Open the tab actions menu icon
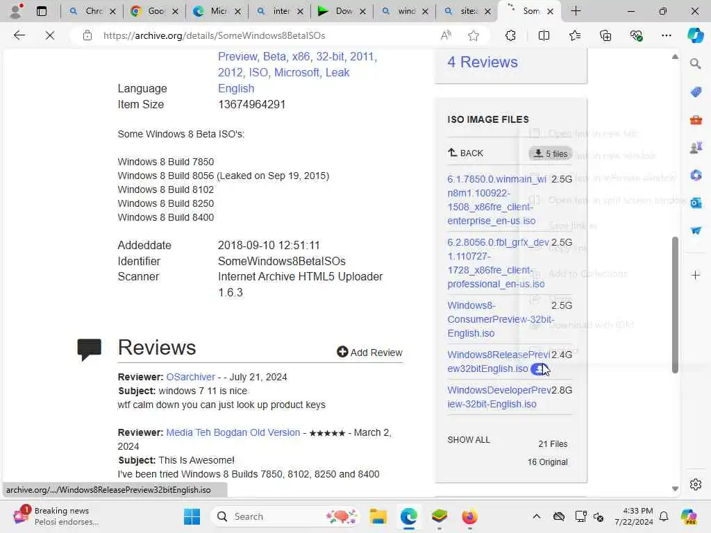The height and width of the screenshot is (533, 711). [x=41, y=11]
